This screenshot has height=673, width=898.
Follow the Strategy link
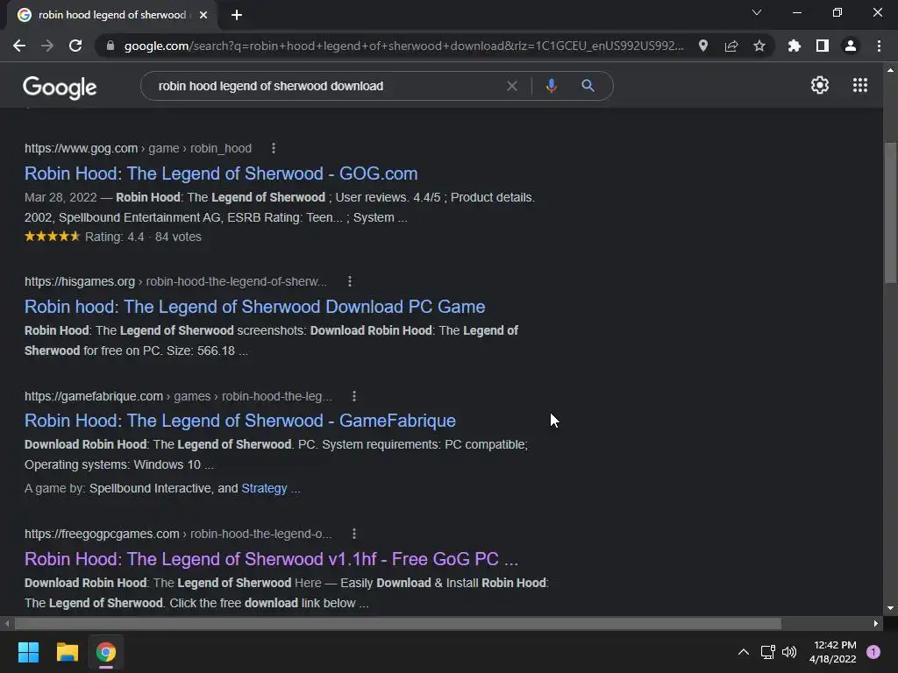(264, 488)
